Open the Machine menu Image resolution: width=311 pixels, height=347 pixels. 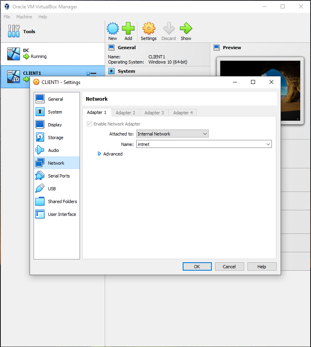[24, 17]
